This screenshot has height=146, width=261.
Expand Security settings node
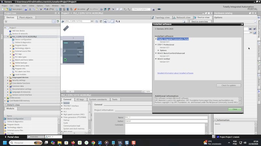click(x=8, y=80)
